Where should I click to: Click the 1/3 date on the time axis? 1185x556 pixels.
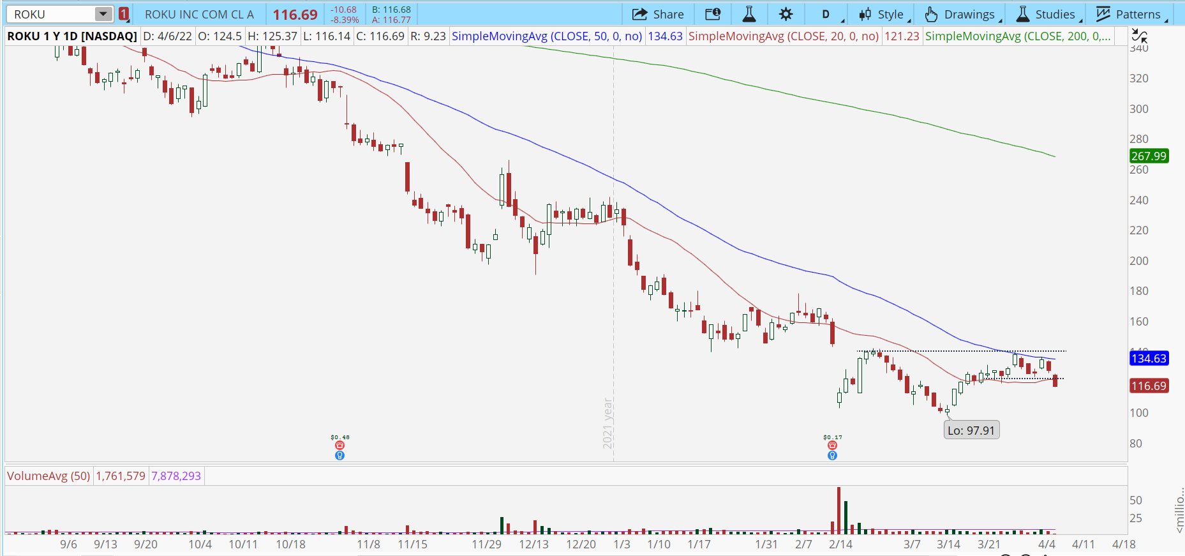pos(622,545)
